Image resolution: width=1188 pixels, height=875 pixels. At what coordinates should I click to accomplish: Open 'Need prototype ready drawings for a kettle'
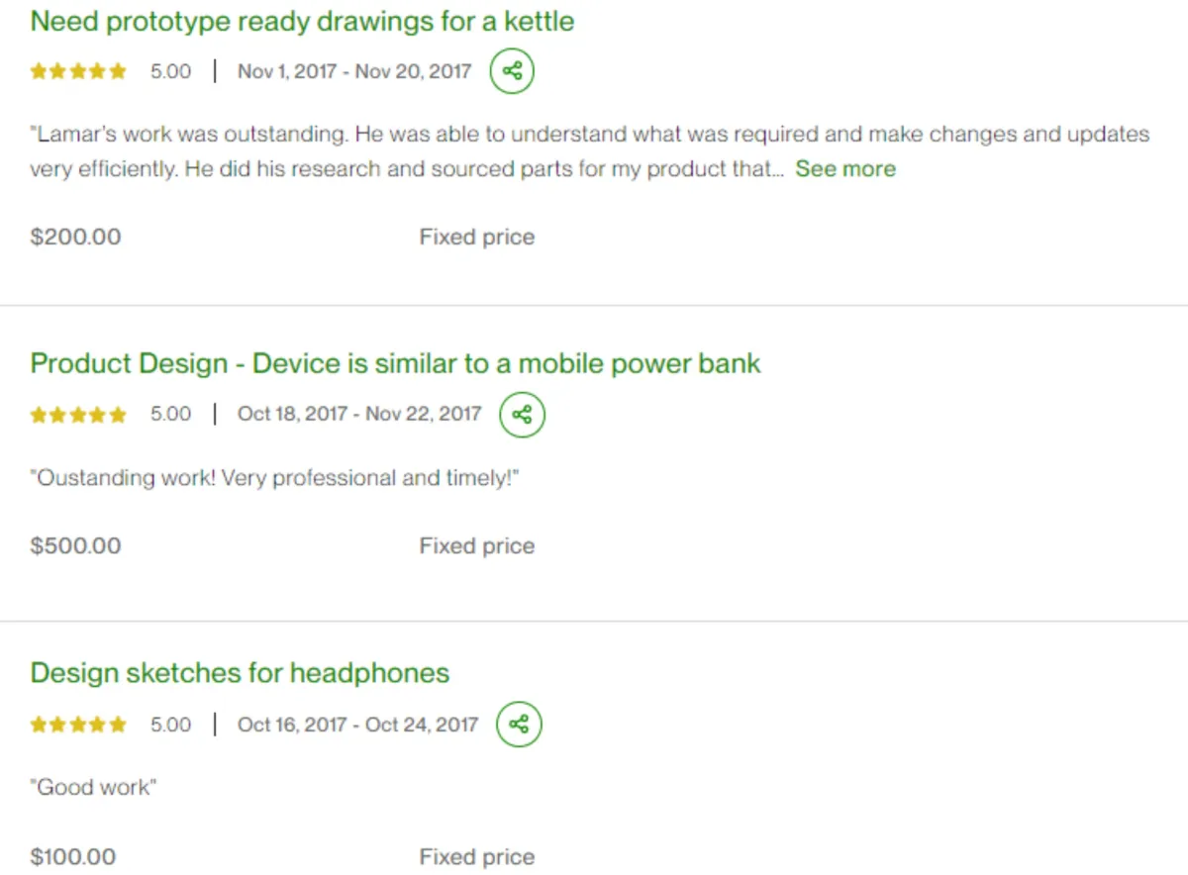302,22
